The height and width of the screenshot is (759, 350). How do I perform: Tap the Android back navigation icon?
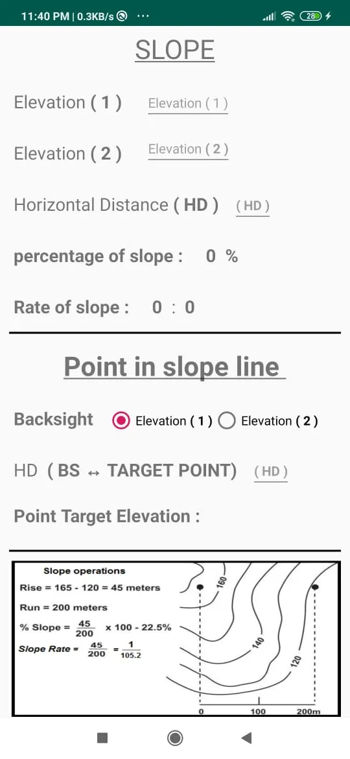click(246, 738)
